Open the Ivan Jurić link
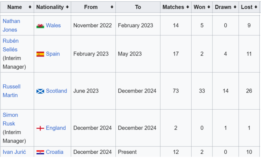 14,152
